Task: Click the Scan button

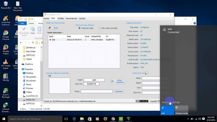Action: tap(54, 28)
